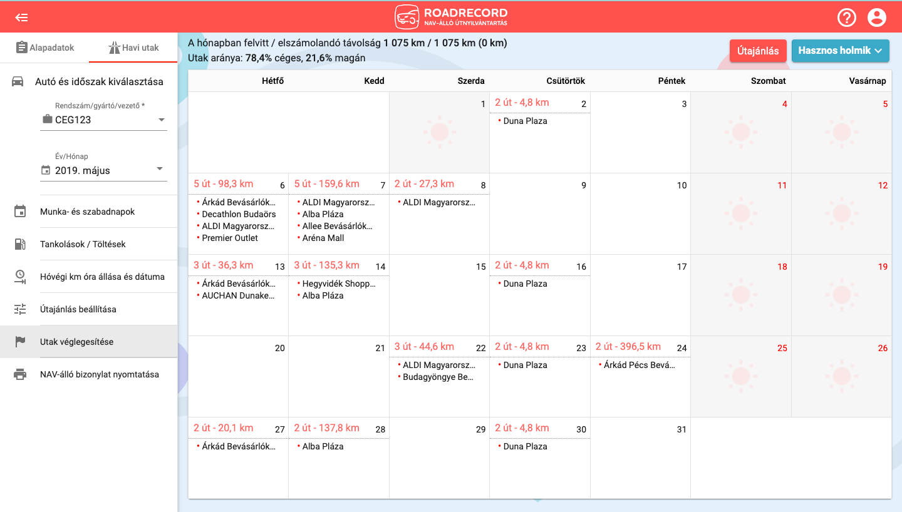
Task: Click Premier Outlet trip on day 6
Action: (x=230, y=238)
